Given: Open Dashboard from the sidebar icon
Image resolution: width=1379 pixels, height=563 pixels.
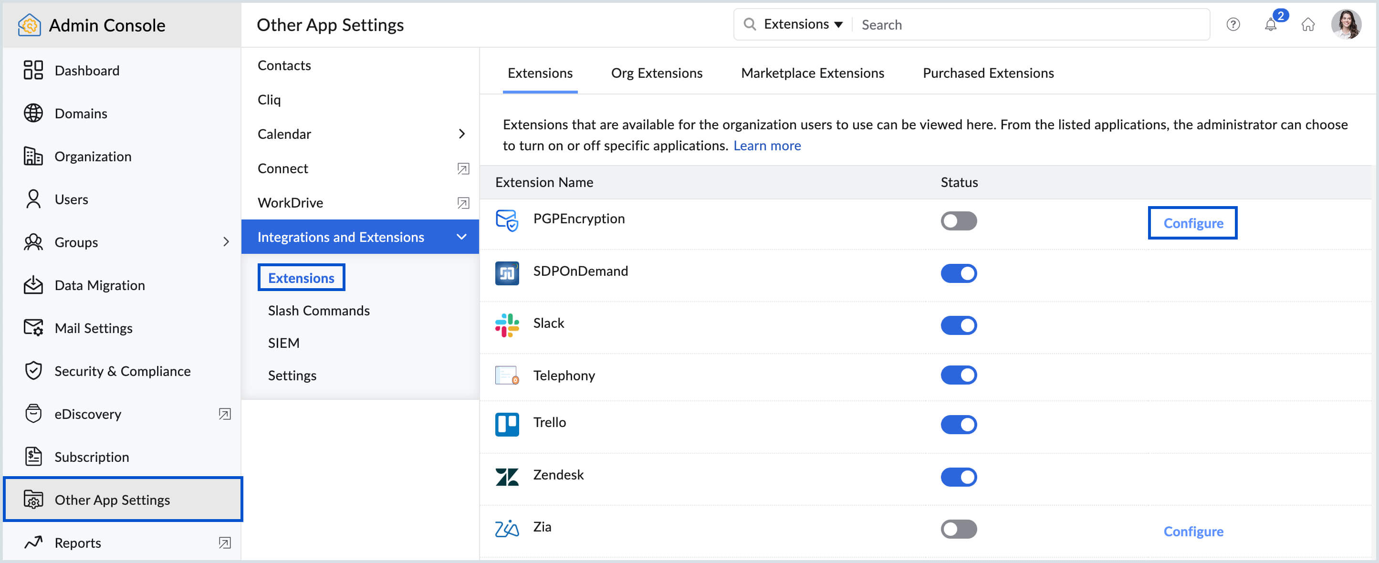Looking at the screenshot, I should [x=33, y=70].
